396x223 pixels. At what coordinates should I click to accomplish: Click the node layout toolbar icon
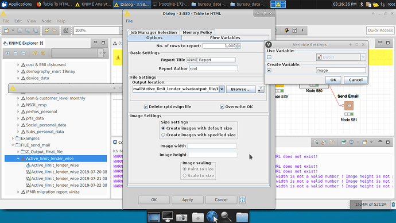66,30
